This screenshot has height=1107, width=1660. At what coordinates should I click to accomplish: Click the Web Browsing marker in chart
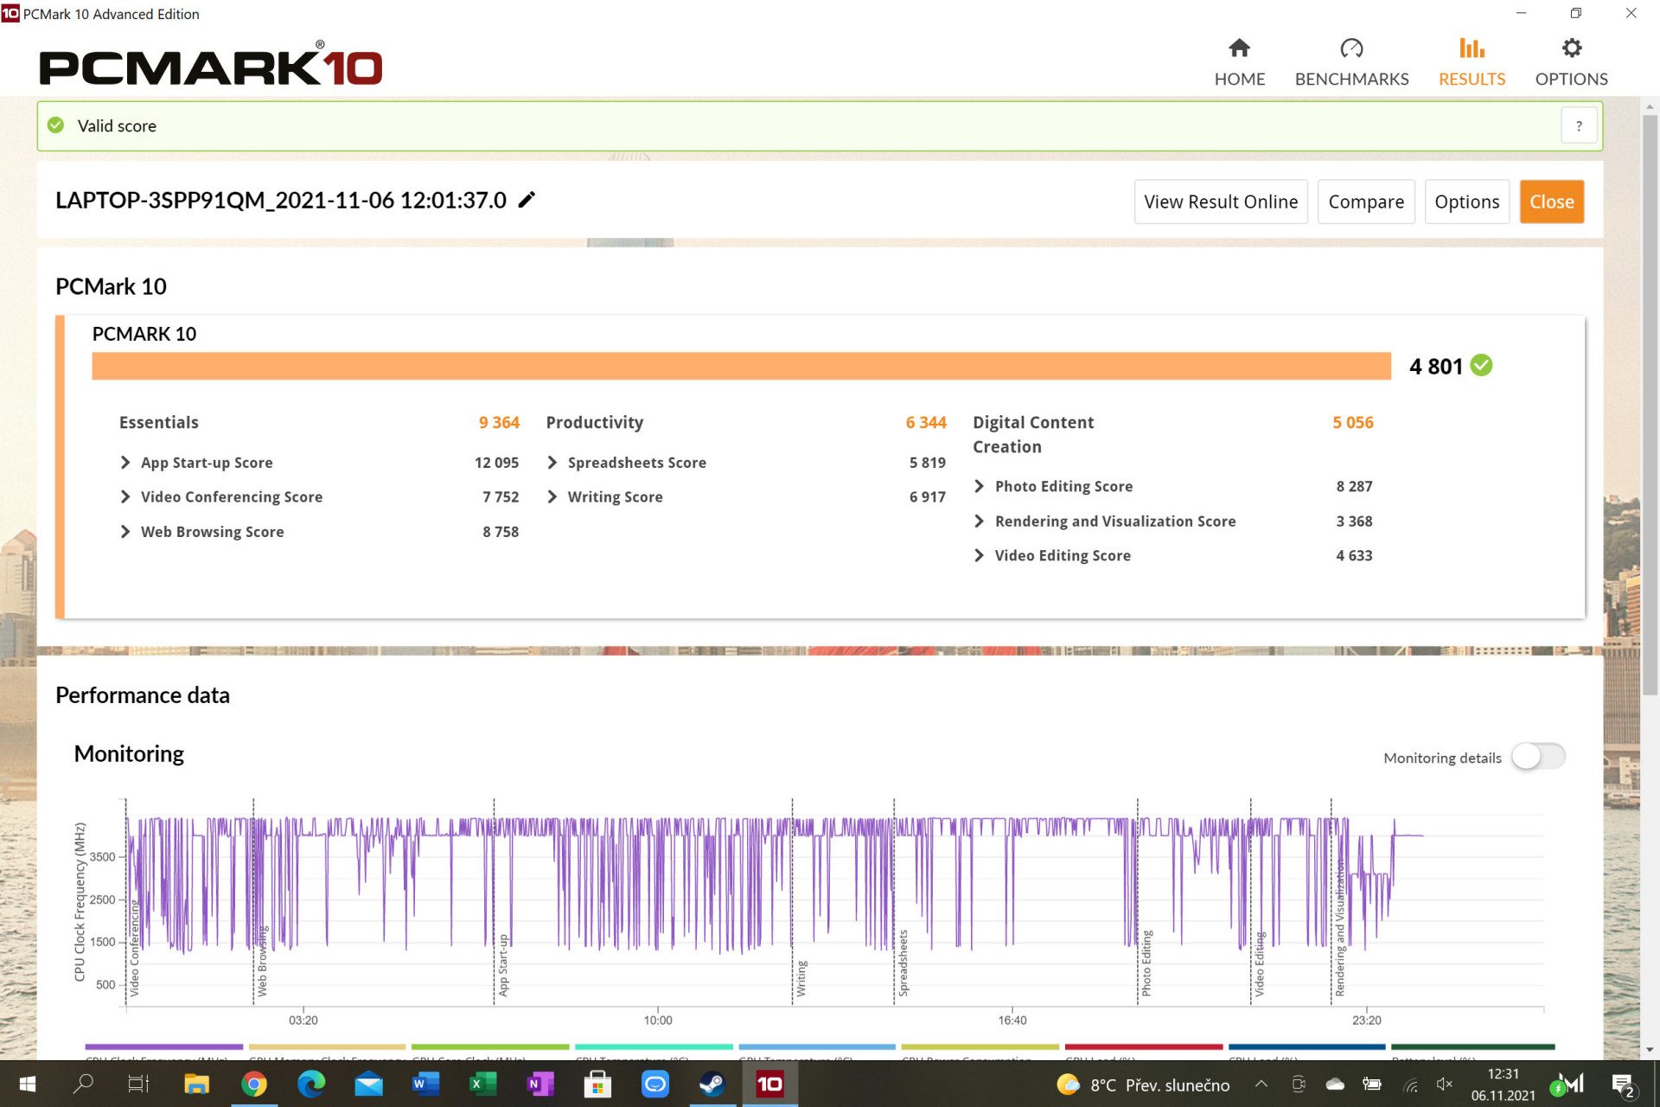tap(263, 962)
